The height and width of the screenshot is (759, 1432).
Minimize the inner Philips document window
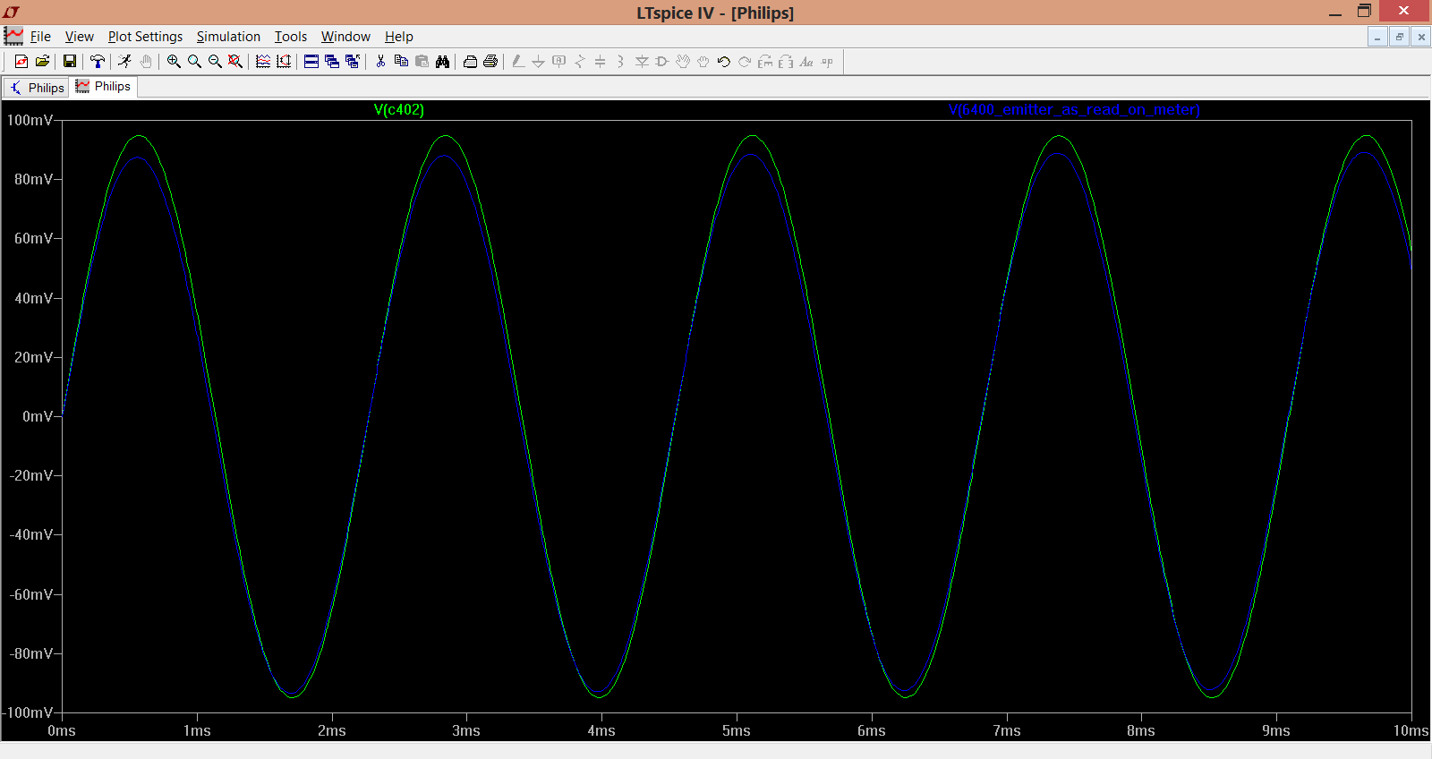pos(1377,37)
